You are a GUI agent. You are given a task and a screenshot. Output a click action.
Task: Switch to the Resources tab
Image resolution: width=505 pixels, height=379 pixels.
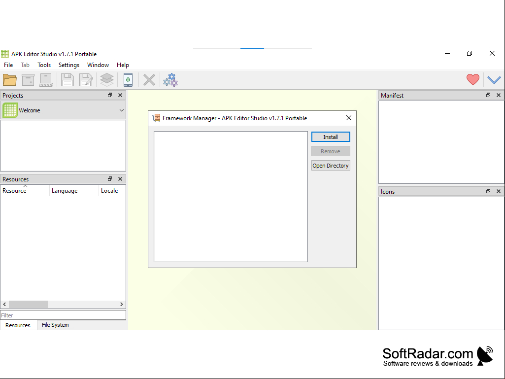18,325
